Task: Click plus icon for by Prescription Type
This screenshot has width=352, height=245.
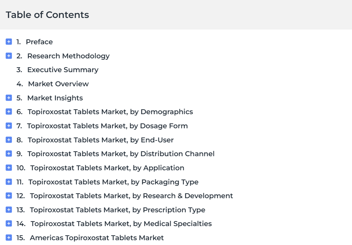Action: coord(9,210)
